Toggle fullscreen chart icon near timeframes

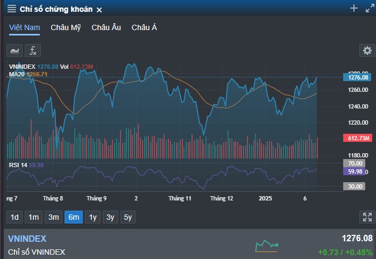point(367,217)
